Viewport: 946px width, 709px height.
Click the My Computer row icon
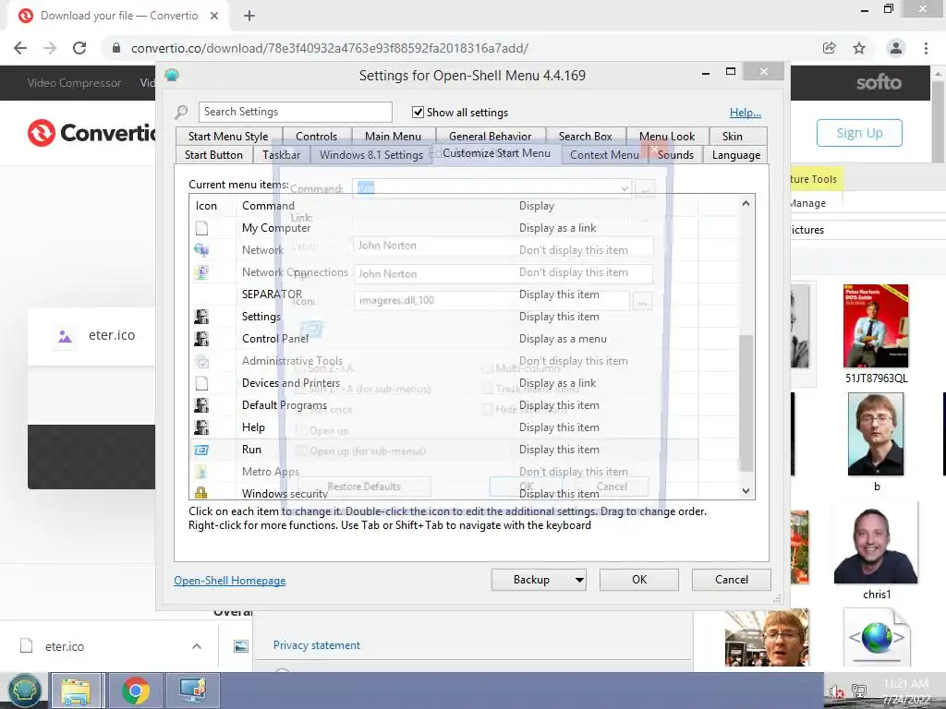click(201, 228)
